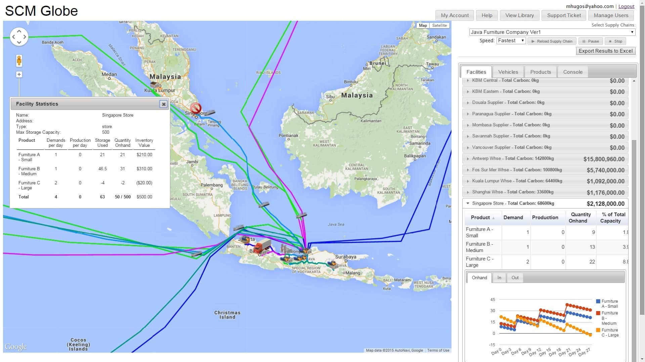Click the factory icon in central Java
Viewport: 645px width, 362px height.
click(286, 248)
